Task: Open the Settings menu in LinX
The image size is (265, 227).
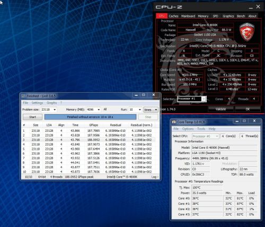Action: (x=37, y=103)
